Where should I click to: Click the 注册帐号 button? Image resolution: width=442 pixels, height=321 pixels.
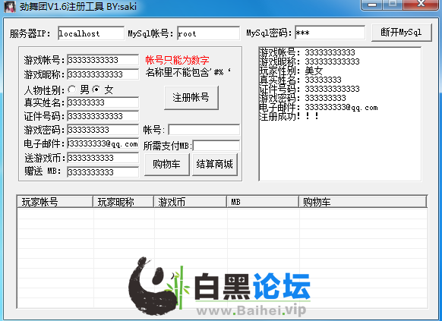tap(191, 98)
